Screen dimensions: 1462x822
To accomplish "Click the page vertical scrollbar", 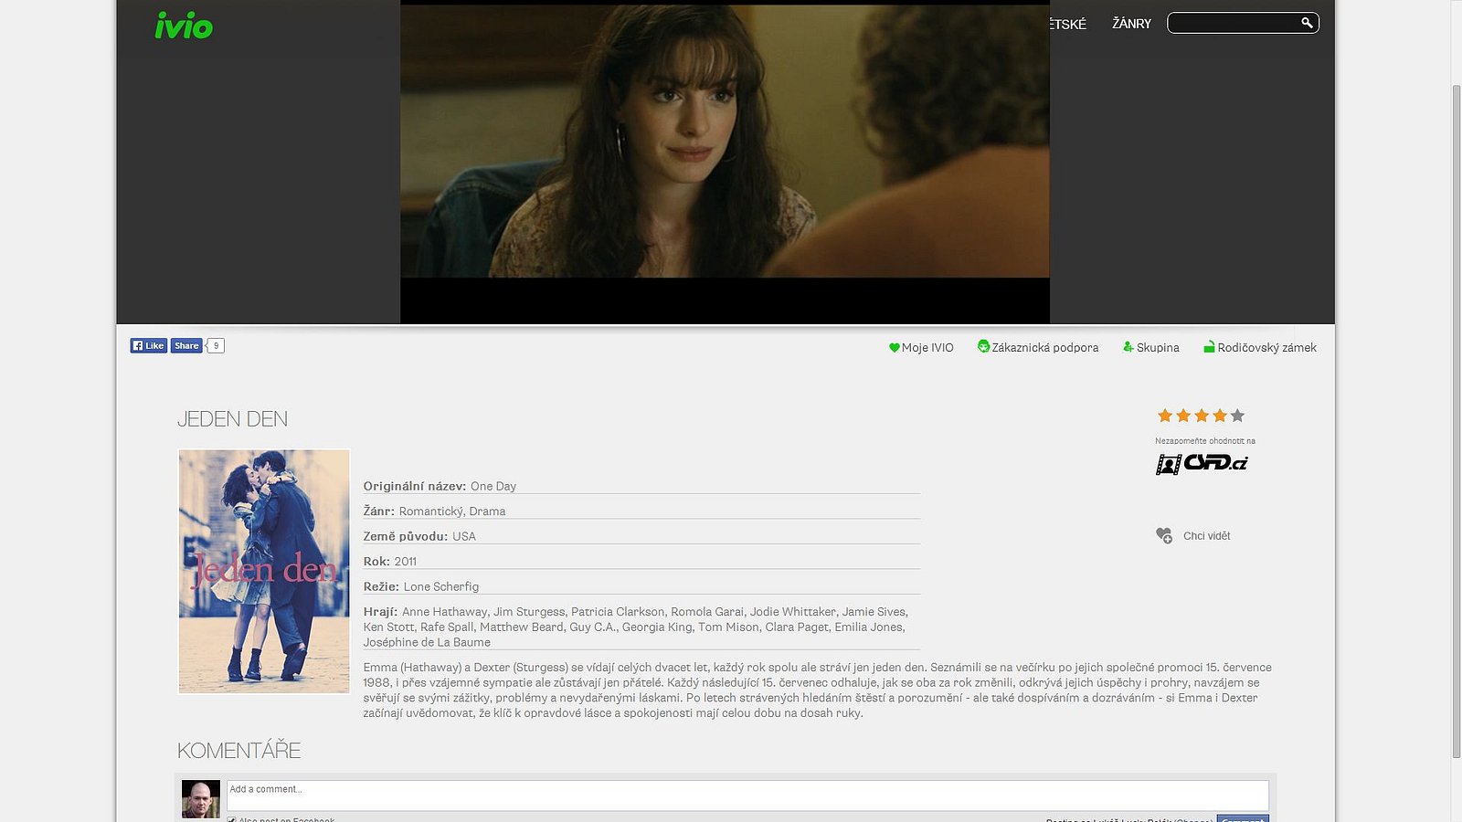I will (1457, 420).
